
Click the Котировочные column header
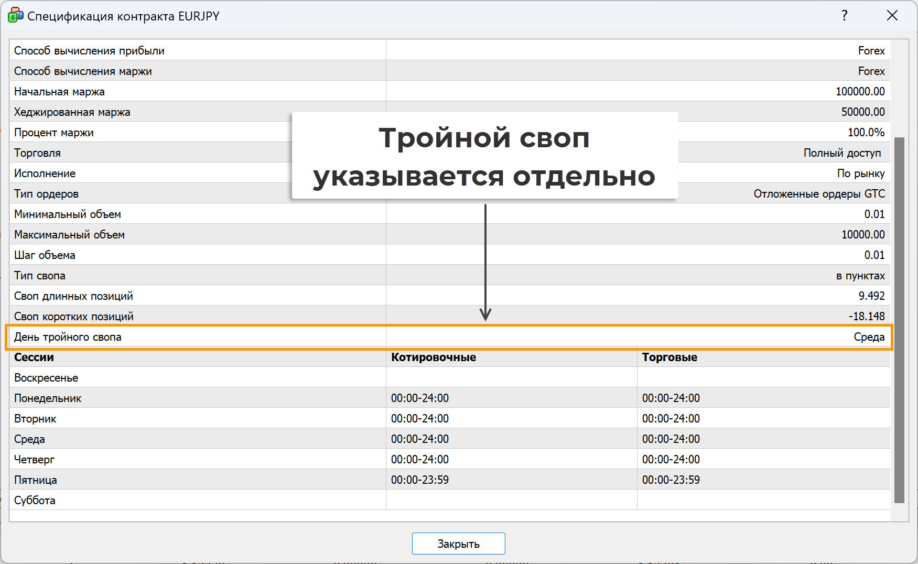click(x=433, y=357)
